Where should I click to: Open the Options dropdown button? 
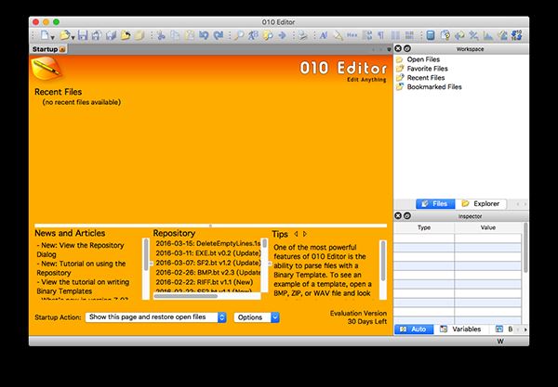257,317
